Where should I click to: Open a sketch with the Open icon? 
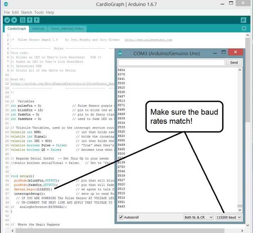(30, 20)
